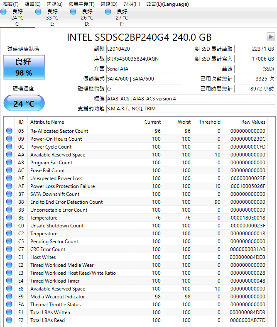Click status icon for C2 Temperature row
Image resolution: width=277 pixels, height=327 pixels.
(x=9, y=233)
